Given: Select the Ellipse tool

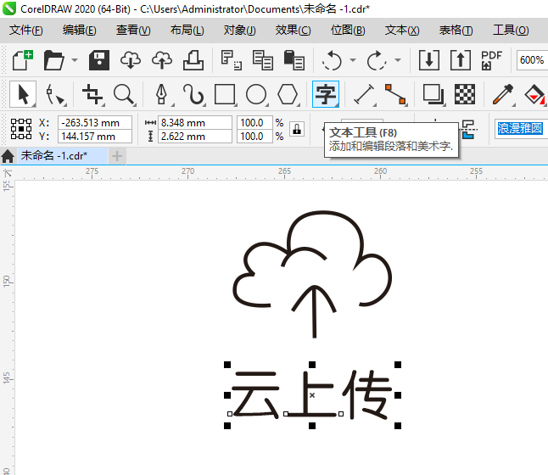Looking at the screenshot, I should tap(256, 94).
